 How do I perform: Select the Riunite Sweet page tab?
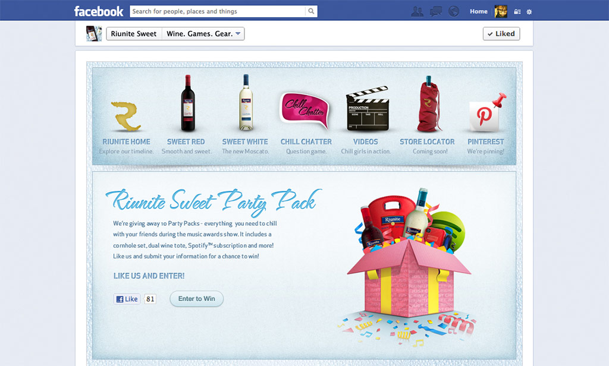[134, 34]
